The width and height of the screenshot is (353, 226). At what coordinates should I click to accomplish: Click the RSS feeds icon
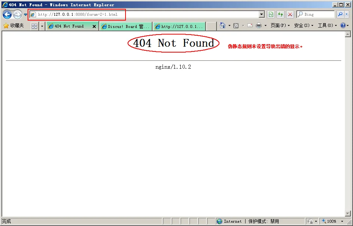pyautogui.click(x=236, y=26)
